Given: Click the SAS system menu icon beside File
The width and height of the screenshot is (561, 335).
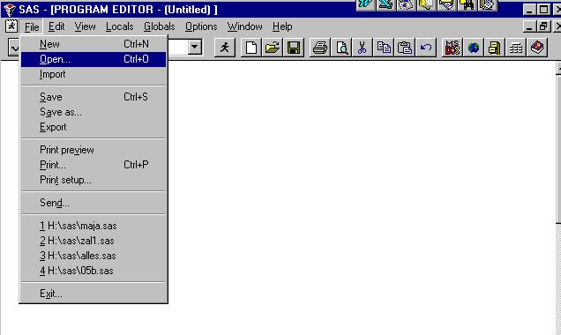Looking at the screenshot, I should click(x=11, y=26).
